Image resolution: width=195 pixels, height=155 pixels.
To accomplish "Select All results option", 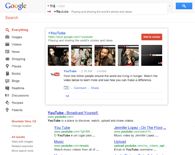I will coord(18,137).
